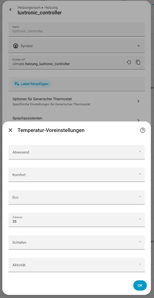Focus the Komfort temperature field
This screenshot has height=298, width=154.
point(77,175)
